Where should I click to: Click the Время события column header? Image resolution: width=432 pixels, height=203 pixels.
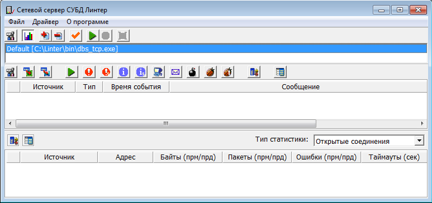(x=136, y=87)
